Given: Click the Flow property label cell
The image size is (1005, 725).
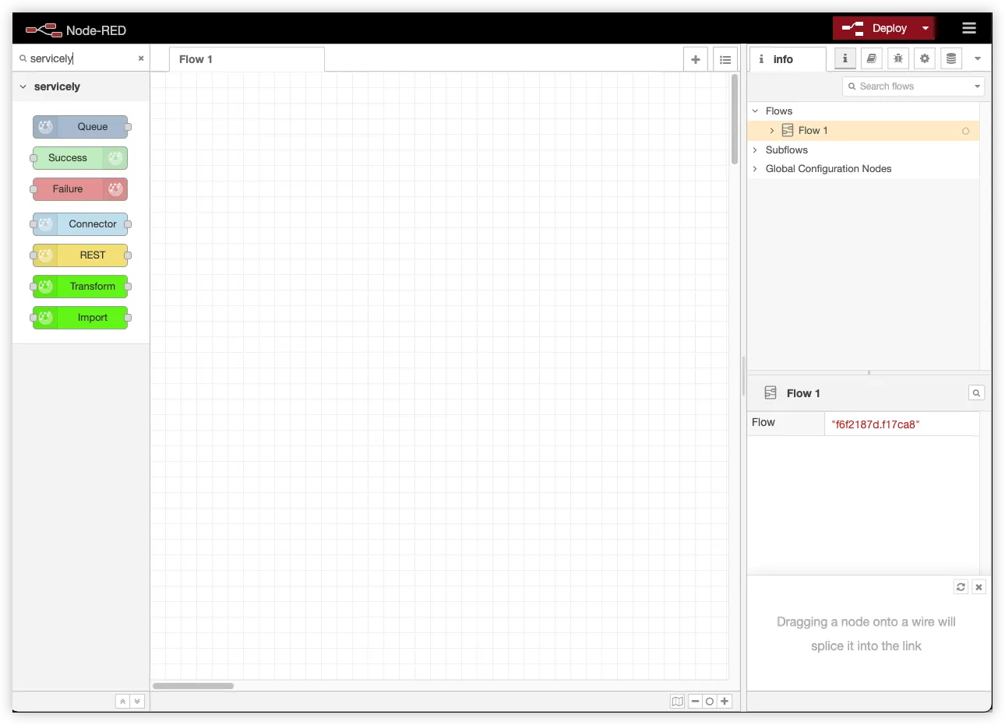Looking at the screenshot, I should click(x=785, y=423).
